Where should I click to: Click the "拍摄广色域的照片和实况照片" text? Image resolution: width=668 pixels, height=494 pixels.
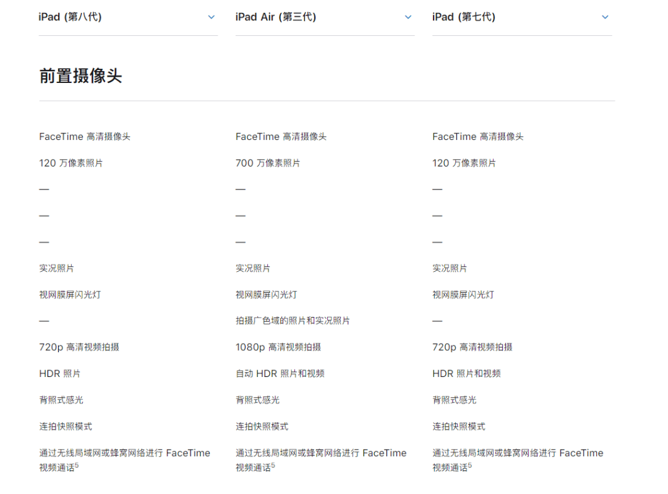293,321
